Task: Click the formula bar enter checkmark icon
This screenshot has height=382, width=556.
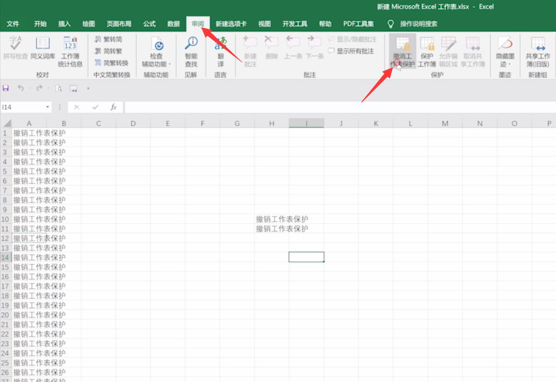Action: point(95,107)
